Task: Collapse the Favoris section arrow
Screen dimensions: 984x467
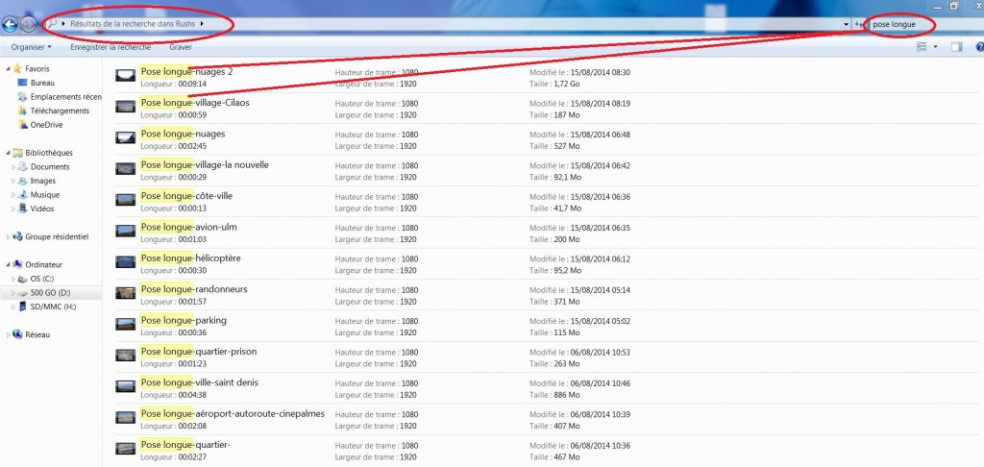Action: (x=8, y=69)
